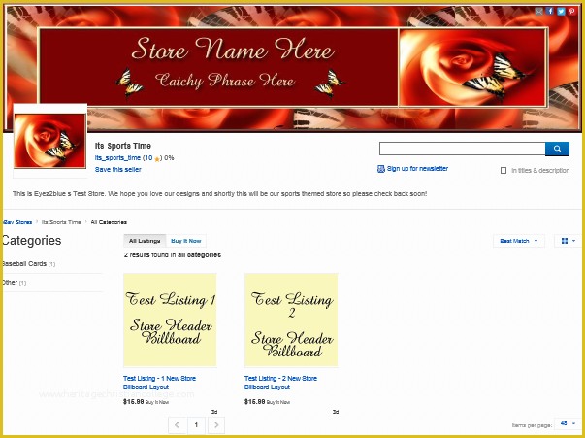This screenshot has width=585, height=438.
Task: Click $16.99 price of Test Listing 1
Action: pos(133,402)
